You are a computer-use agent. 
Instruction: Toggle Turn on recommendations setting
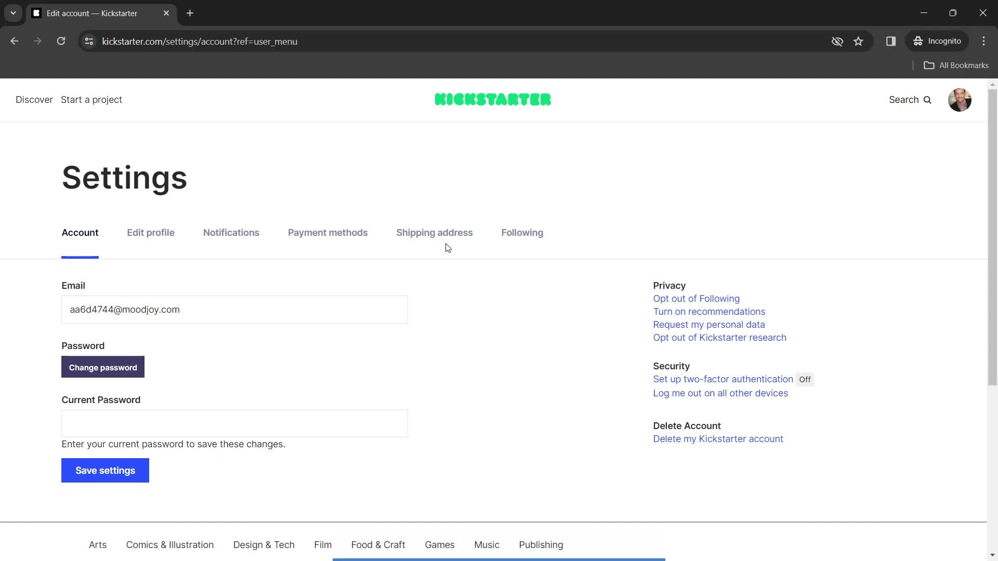pyautogui.click(x=708, y=311)
